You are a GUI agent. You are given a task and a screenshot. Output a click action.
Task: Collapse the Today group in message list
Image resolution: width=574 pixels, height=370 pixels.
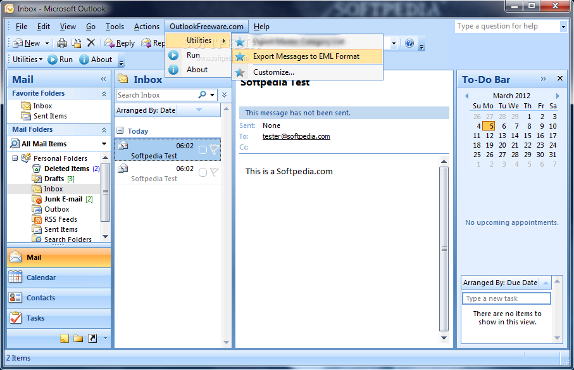120,131
